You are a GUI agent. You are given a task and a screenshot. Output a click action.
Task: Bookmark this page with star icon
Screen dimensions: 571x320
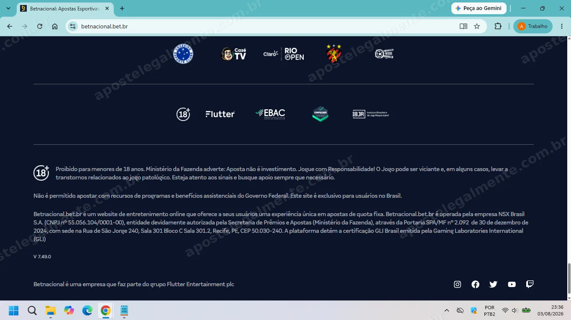coord(477,26)
